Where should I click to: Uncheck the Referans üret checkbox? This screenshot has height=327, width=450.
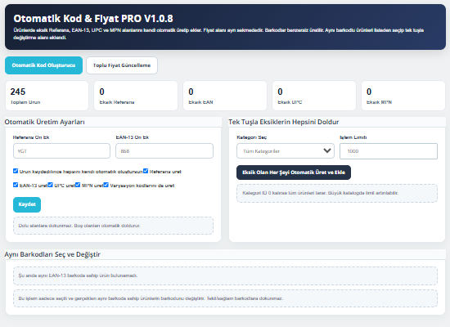pyautogui.click(x=146, y=171)
